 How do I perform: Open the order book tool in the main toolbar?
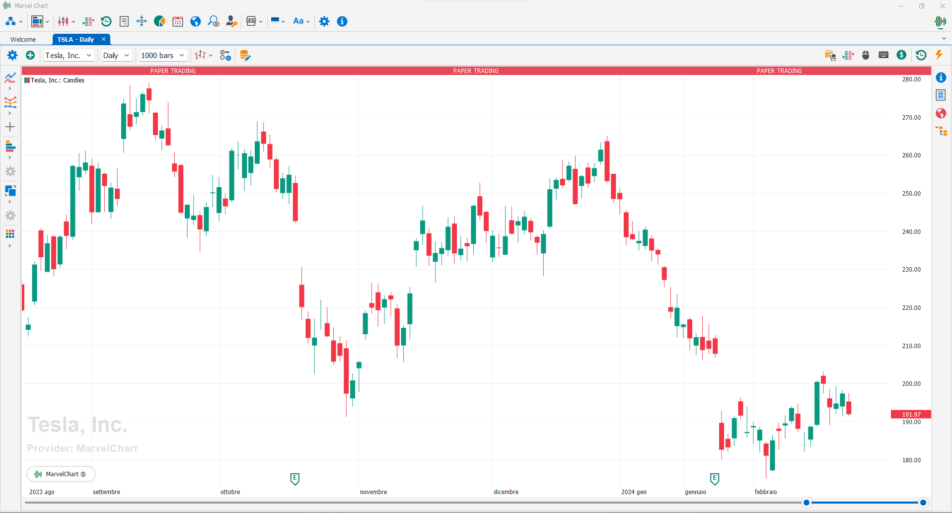[x=88, y=21]
